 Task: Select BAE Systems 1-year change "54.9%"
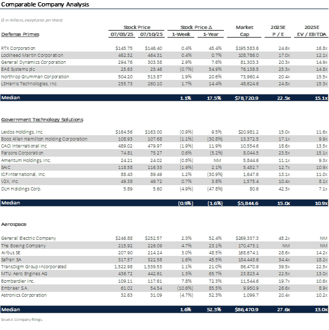click(x=215, y=69)
